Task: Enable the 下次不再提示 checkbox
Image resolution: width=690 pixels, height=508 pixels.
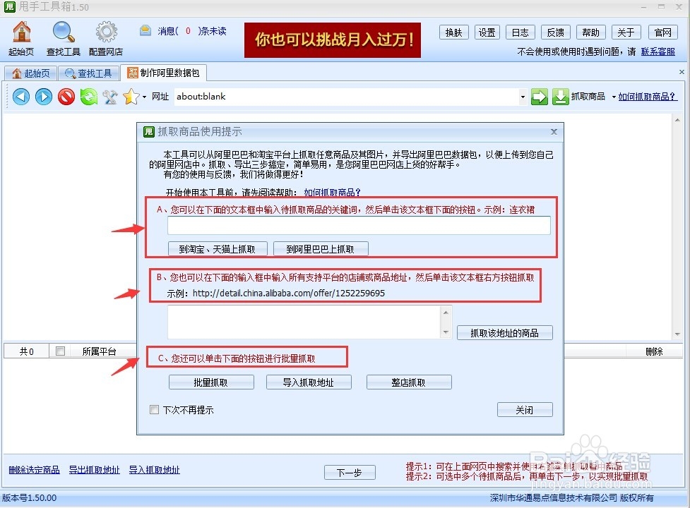Action: [x=153, y=409]
